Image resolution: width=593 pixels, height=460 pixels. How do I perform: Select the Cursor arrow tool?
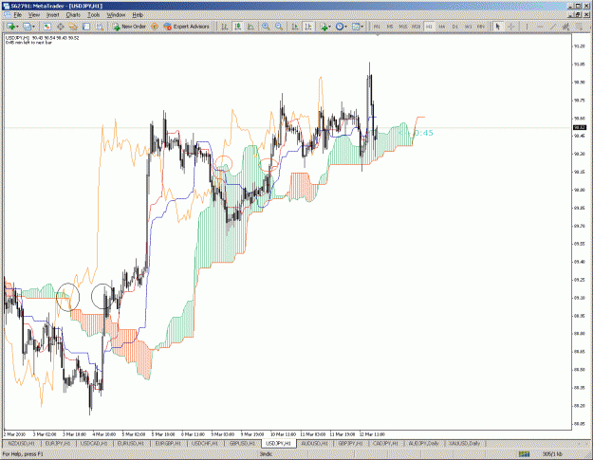[x=498, y=27]
